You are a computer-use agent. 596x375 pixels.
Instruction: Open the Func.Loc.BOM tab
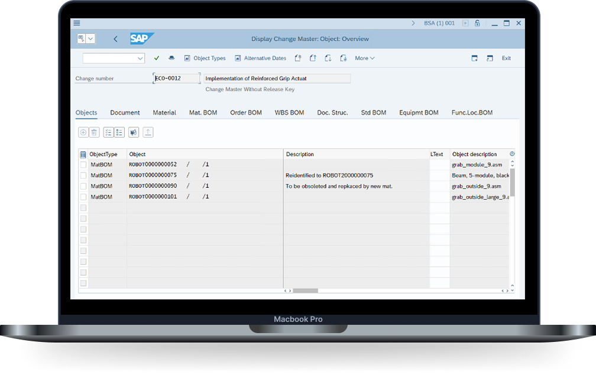point(472,113)
